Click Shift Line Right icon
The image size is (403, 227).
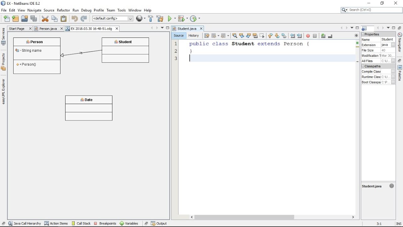tap(299, 36)
